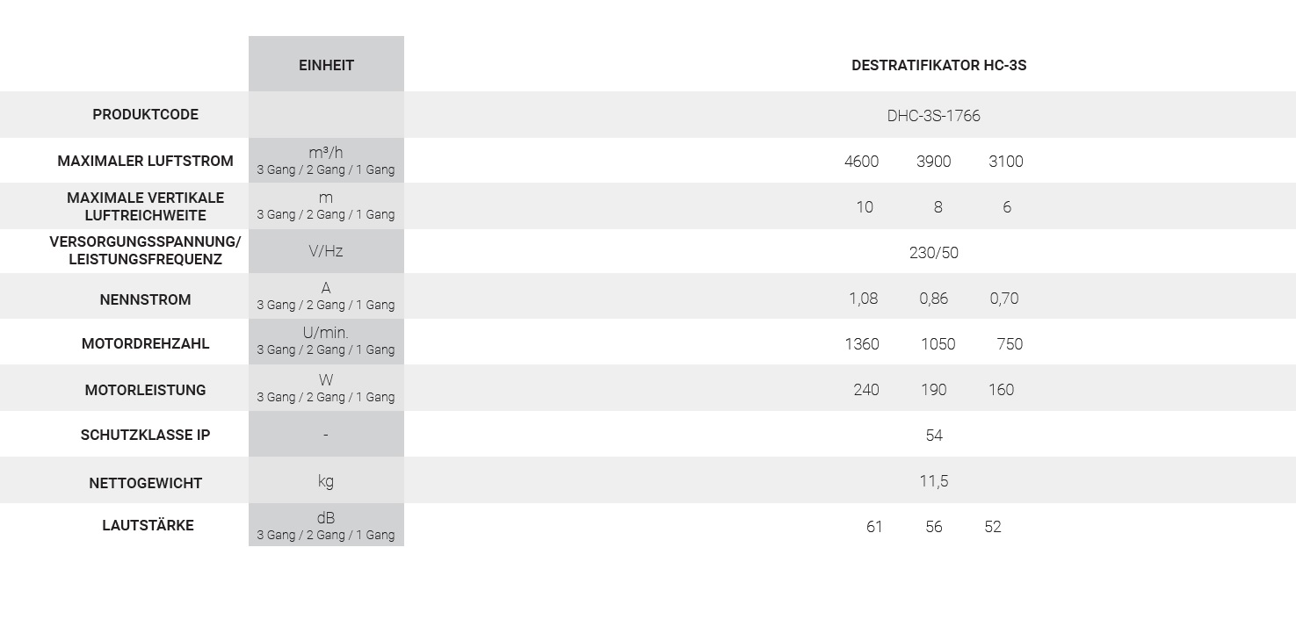This screenshot has width=1296, height=634.
Task: Select the 3100 airflow value
Action: [1006, 162]
